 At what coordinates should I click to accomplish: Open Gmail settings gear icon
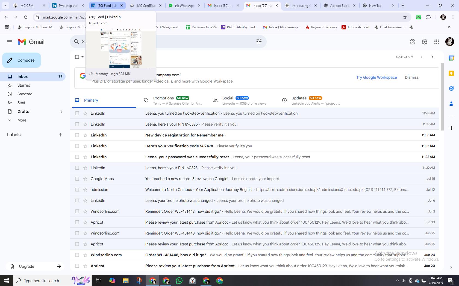425,42
